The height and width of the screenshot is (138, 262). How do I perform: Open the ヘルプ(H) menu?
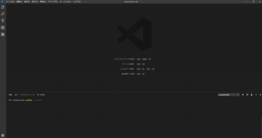point(77,2)
